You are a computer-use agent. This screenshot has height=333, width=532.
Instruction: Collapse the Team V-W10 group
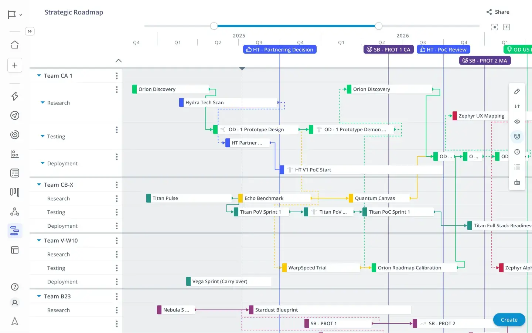(39, 240)
